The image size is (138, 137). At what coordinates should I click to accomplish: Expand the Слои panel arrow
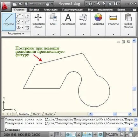pos(53,34)
